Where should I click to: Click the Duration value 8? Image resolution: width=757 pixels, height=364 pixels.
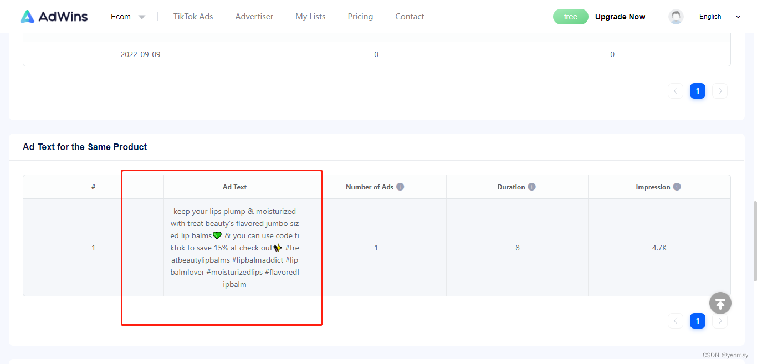click(518, 248)
